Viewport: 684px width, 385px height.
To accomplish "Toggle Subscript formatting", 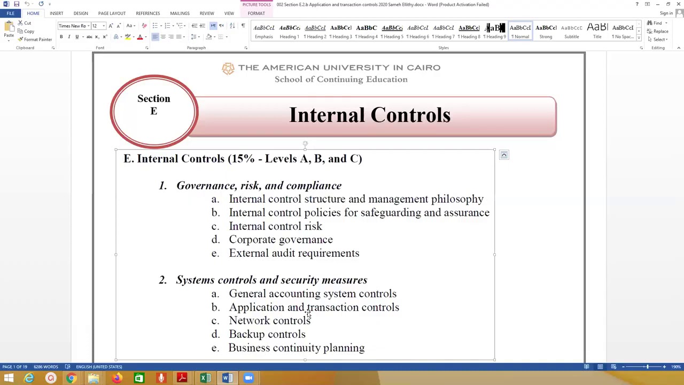I will click(x=97, y=37).
